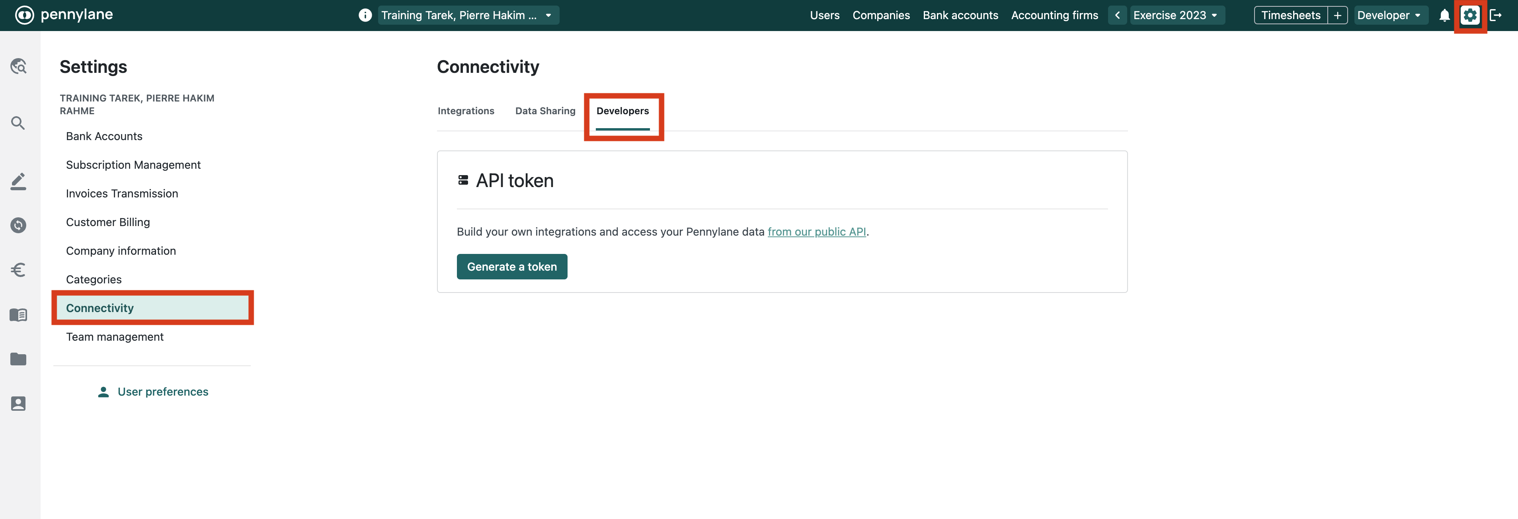The width and height of the screenshot is (1518, 519).
Task: Open the pencil edit sidebar icon
Action: (18, 181)
